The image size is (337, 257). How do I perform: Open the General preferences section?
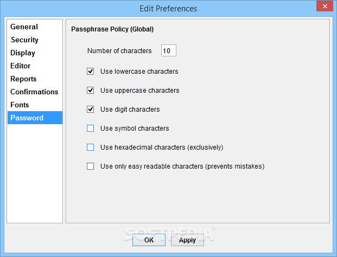pyautogui.click(x=24, y=27)
